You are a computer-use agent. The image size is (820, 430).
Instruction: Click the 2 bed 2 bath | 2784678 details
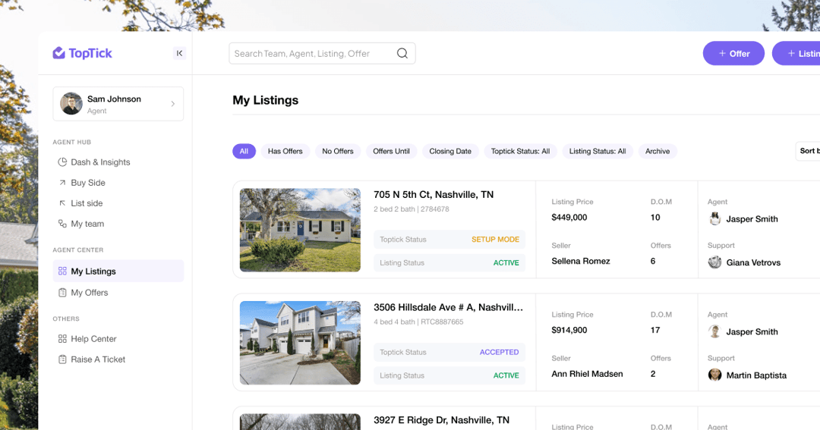(x=411, y=209)
